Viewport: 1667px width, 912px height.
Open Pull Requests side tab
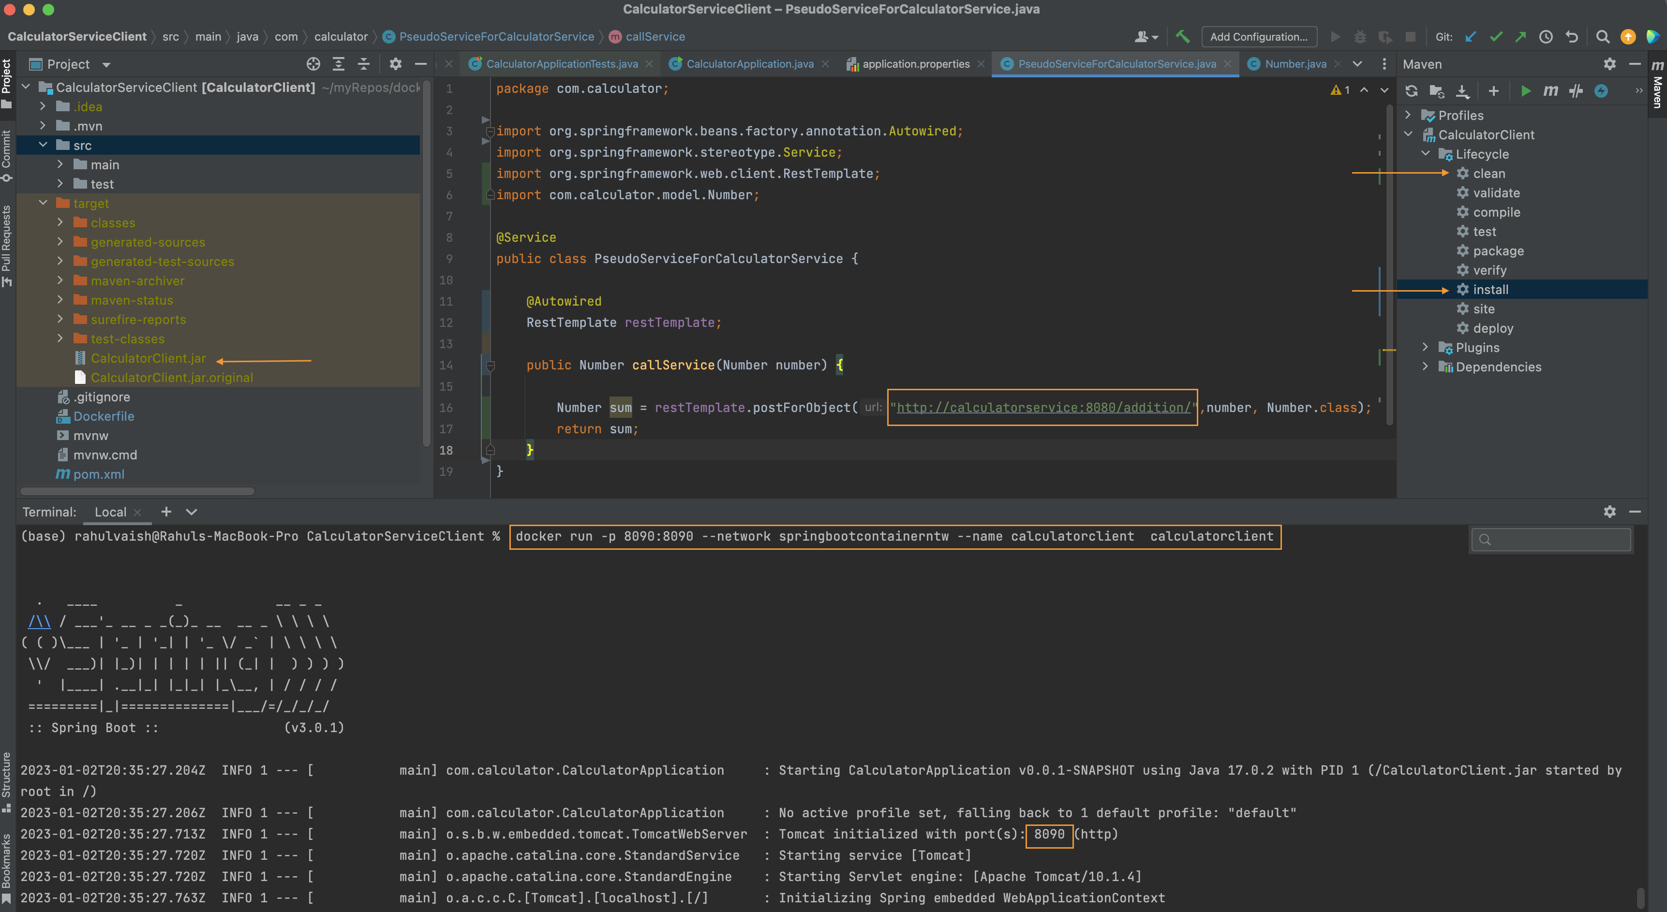[7, 246]
